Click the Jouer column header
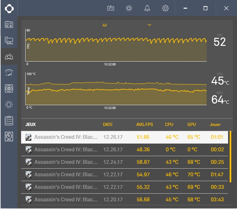Image resolution: width=237 pixels, height=209 pixels. [215, 124]
